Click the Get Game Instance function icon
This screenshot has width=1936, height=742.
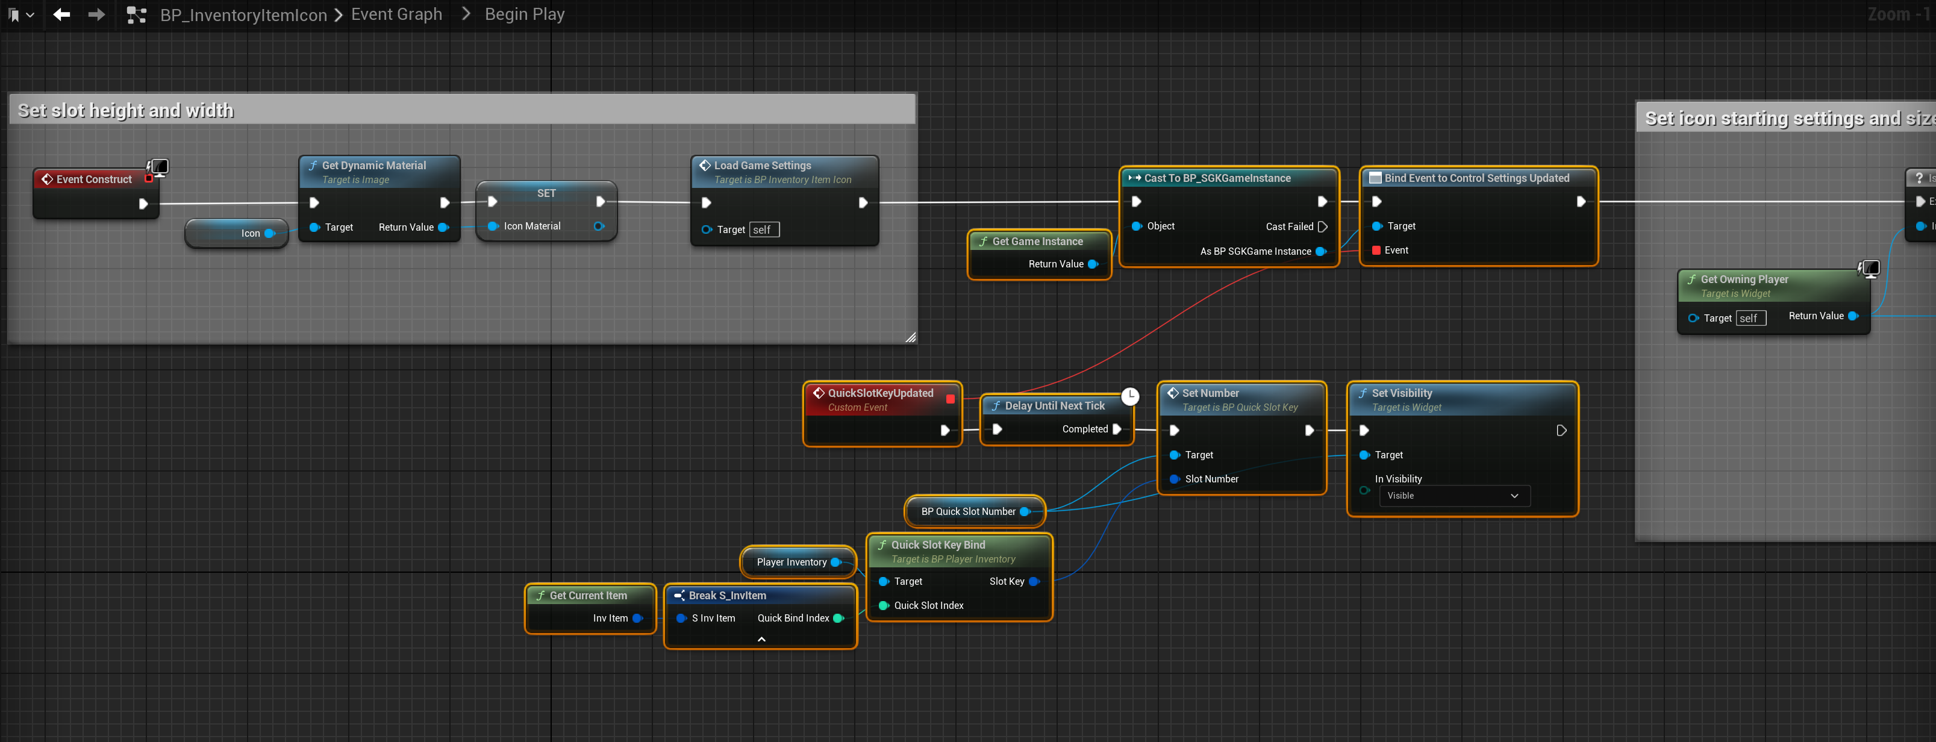pyautogui.click(x=982, y=242)
